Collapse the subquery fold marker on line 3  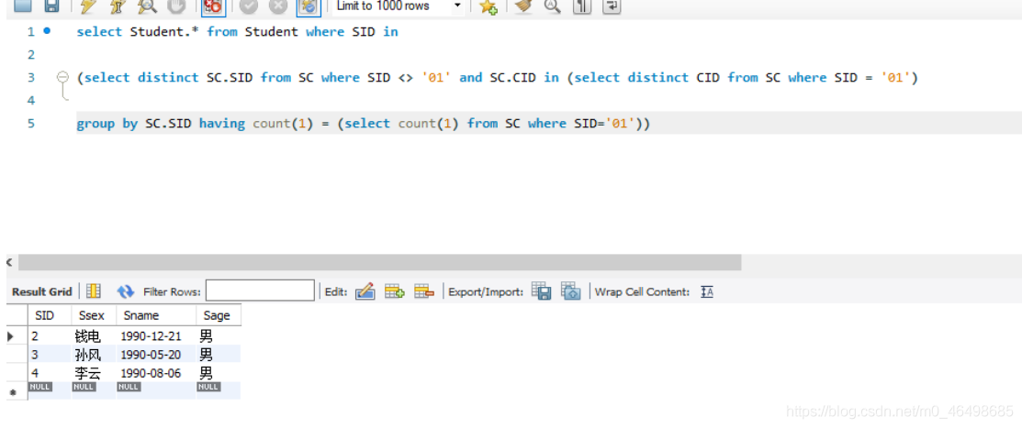[62, 77]
